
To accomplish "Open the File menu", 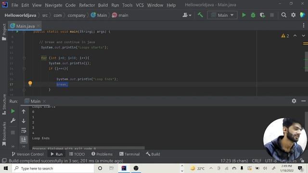I will pos(14,5).
